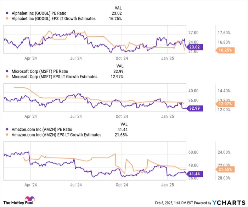Select Microsoft Corp (MSFT) EPS LT Growth Estimates label
248x207 pixels.
click(54, 77)
